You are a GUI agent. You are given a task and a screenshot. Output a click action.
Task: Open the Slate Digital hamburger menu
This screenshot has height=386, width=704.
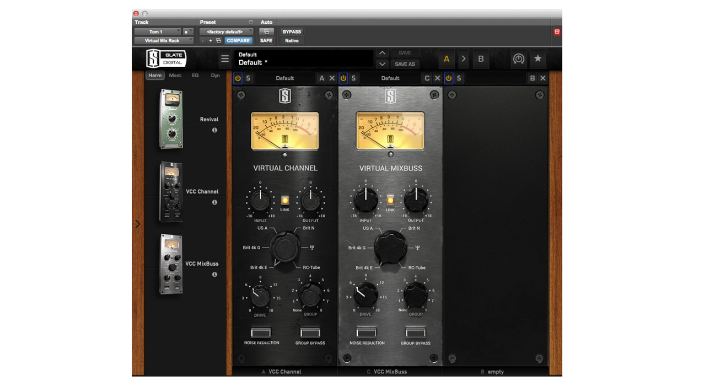(225, 59)
